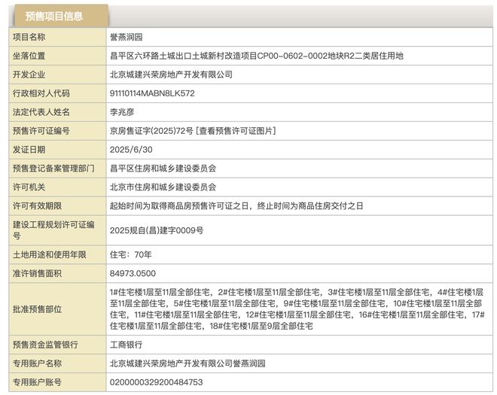Click permit number 京房售证字(2025)72号
Viewport: 497px width, 395px height.
point(151,131)
